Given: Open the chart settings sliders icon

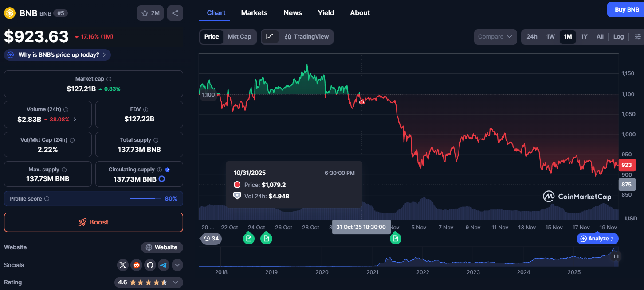Looking at the screenshot, I should (x=638, y=36).
